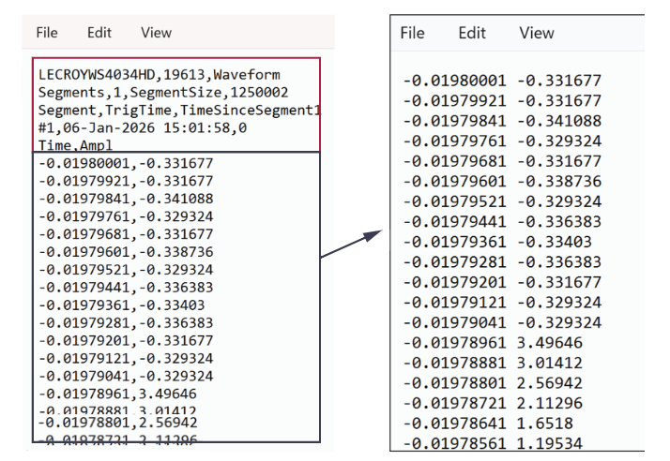Click left row '-0.01979921,-0.331677'
670x461 pixels.
(126, 181)
